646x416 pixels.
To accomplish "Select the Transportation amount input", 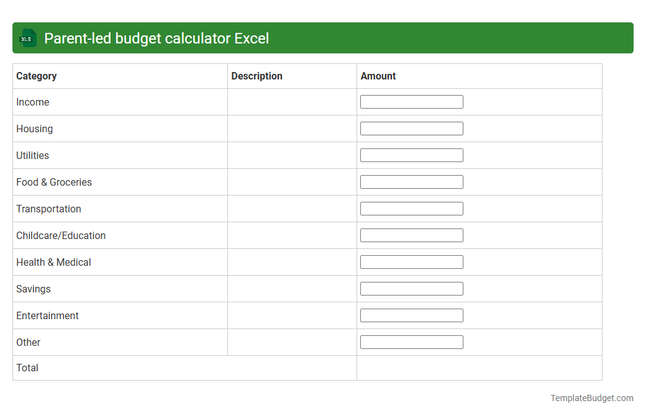I will click(411, 208).
